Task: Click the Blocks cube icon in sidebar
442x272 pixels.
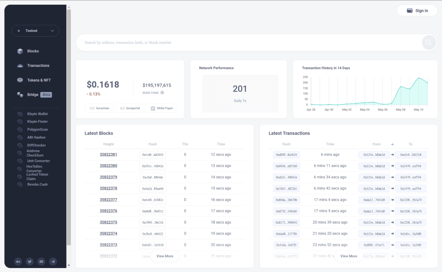Action: (x=20, y=51)
